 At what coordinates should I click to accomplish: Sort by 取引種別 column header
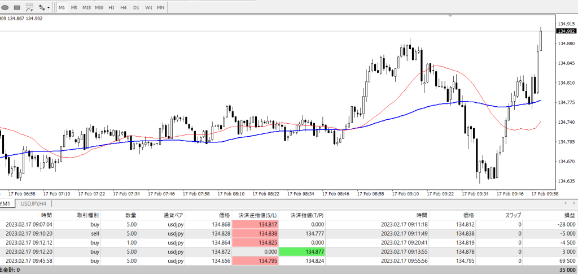pyautogui.click(x=88, y=215)
